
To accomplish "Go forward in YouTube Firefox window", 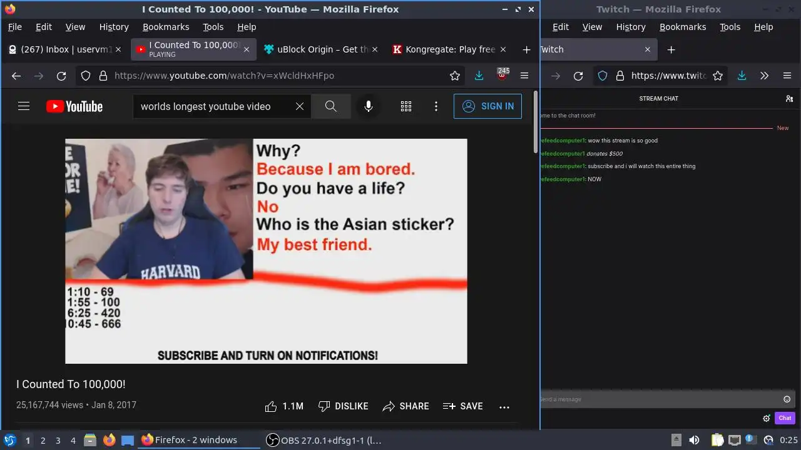I will tap(39, 76).
